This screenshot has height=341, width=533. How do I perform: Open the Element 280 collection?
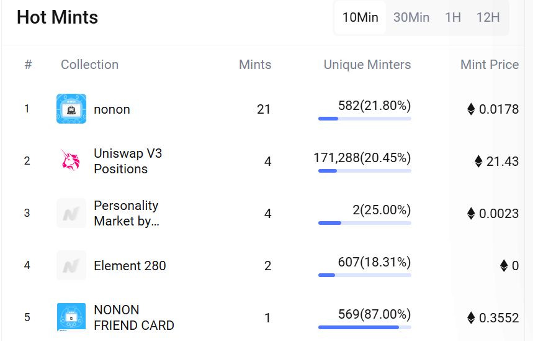pos(130,266)
